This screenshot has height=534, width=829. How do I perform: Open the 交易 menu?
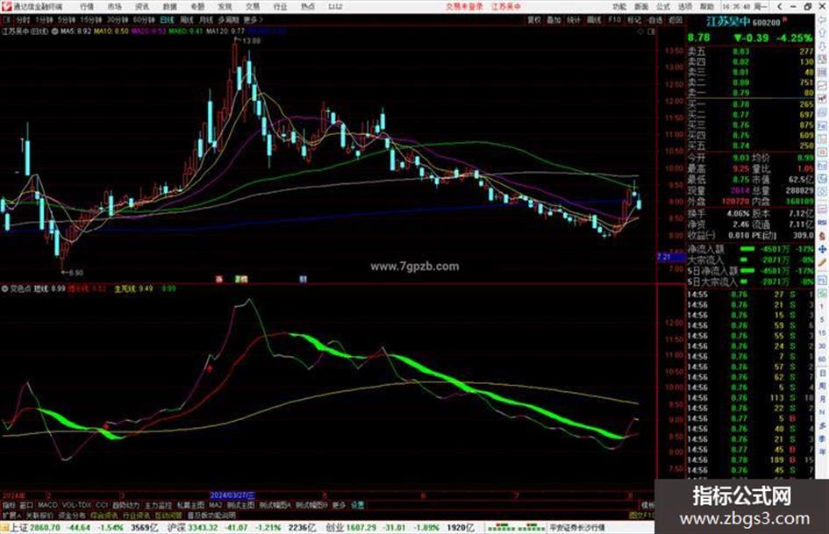coord(252,7)
